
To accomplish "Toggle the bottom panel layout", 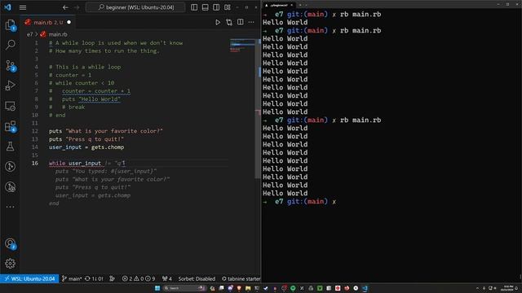I will [x=205, y=7].
